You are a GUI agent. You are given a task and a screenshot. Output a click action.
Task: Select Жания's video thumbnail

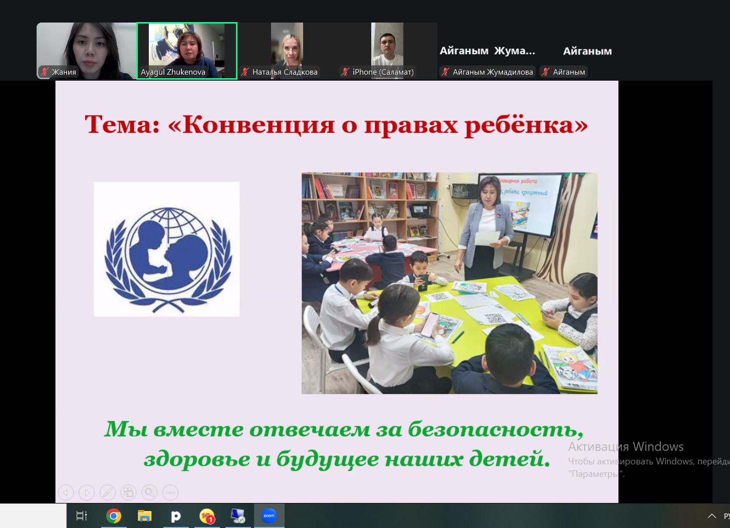tap(86, 50)
